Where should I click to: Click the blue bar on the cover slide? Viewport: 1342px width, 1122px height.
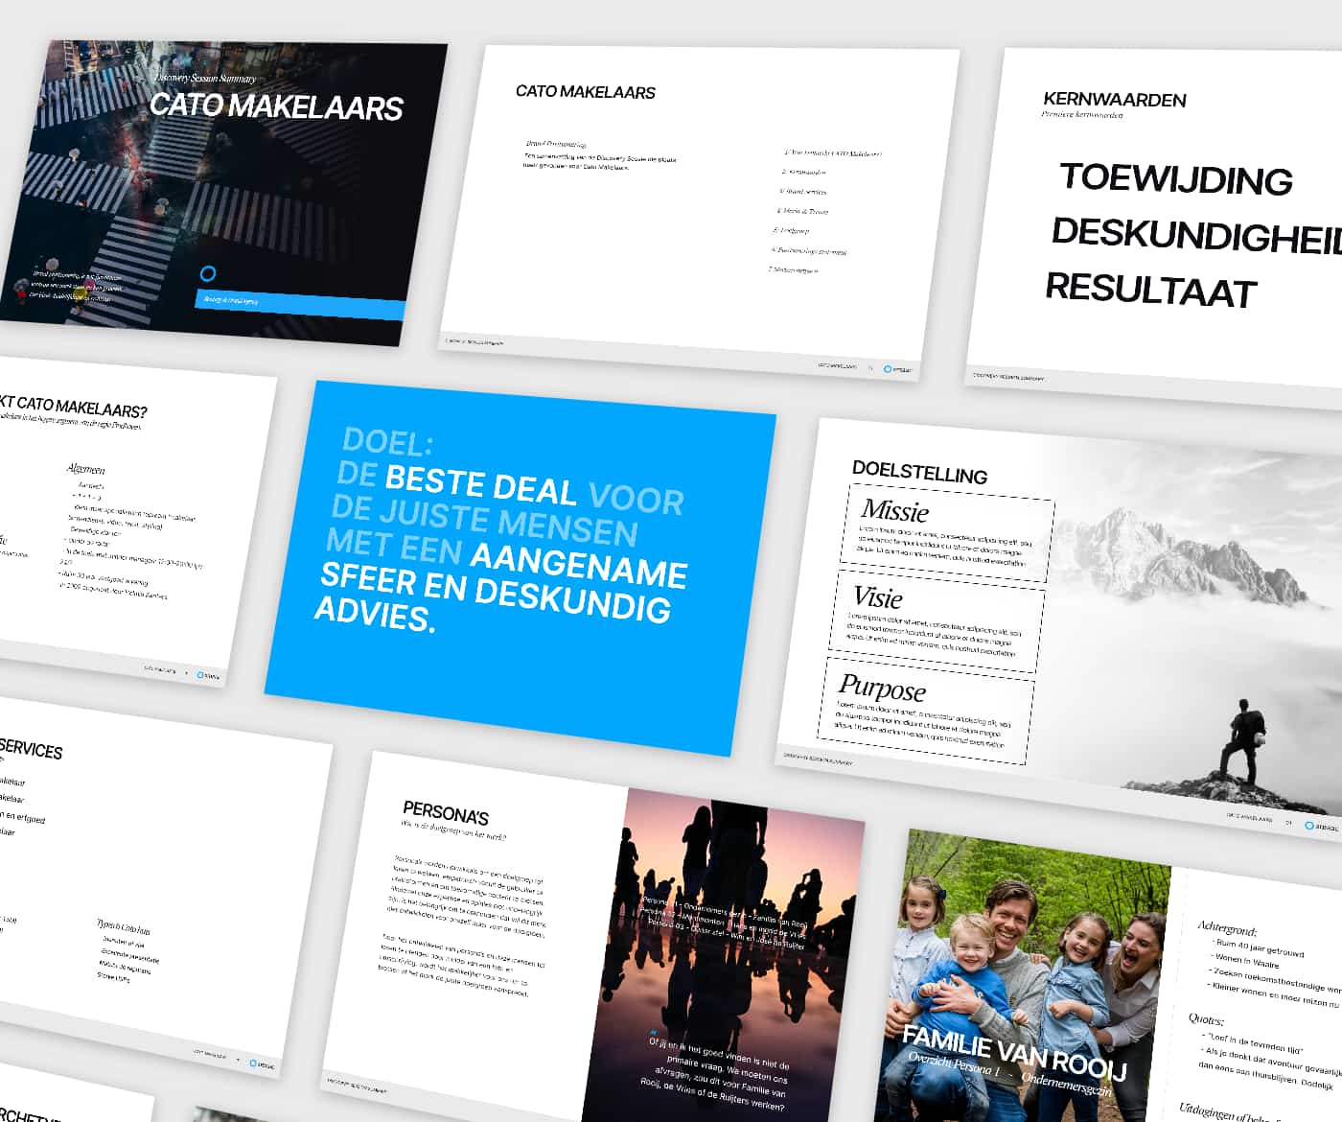pos(300,304)
